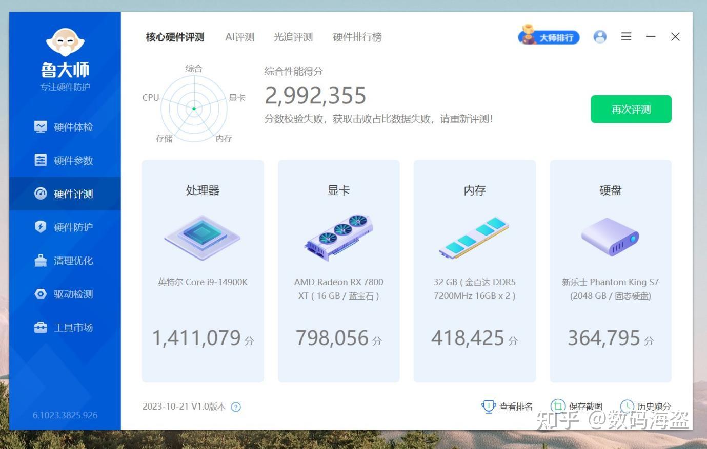Open the user account avatar

point(599,36)
